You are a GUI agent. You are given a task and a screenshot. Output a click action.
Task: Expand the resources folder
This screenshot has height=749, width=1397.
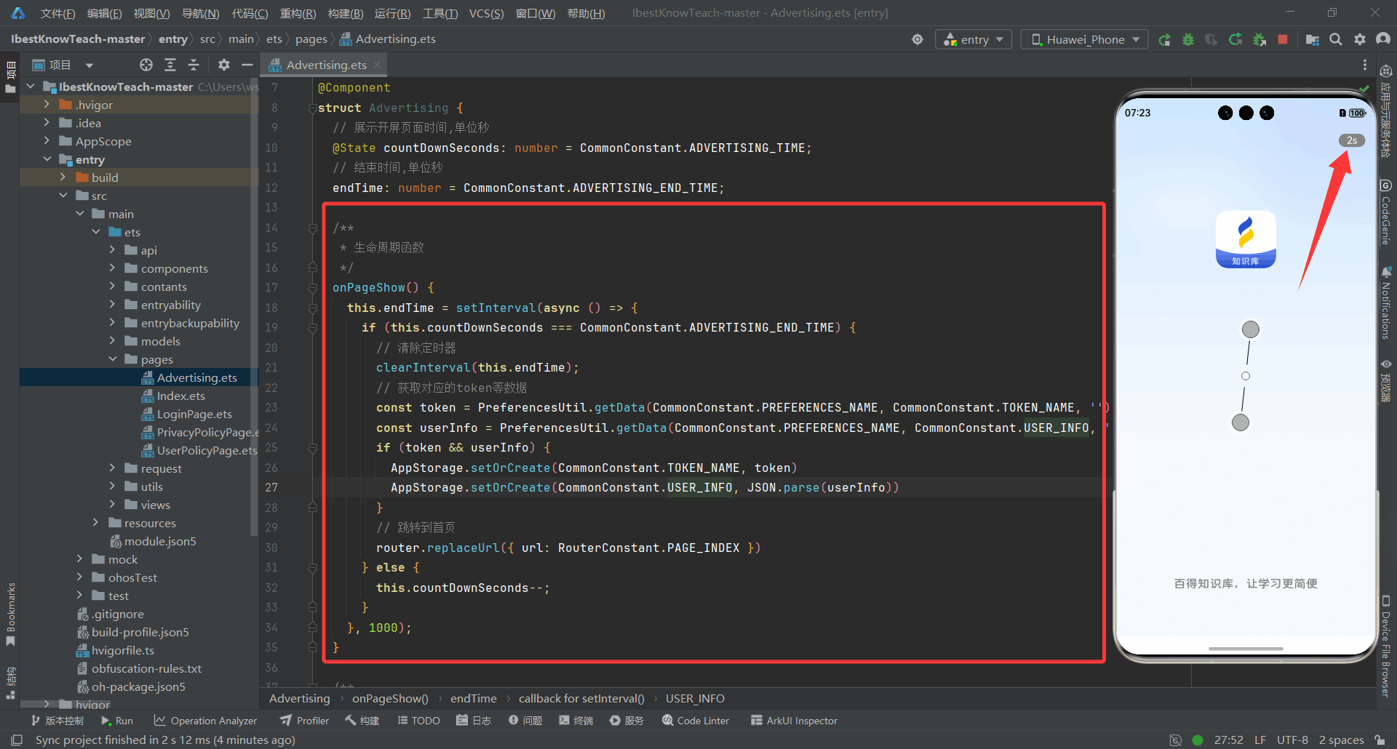click(95, 523)
